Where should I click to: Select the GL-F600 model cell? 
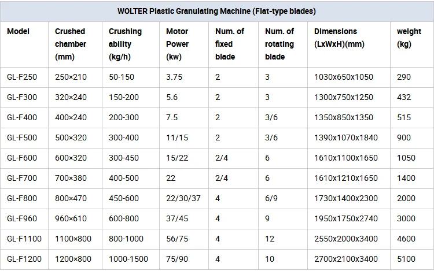coord(22,158)
